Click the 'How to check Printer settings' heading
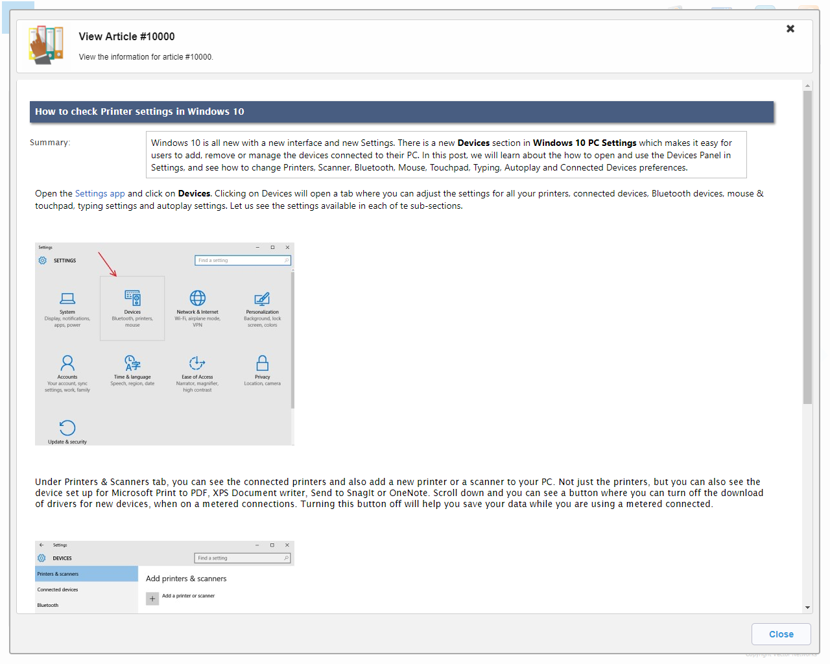This screenshot has height=664, width=830. 139,112
